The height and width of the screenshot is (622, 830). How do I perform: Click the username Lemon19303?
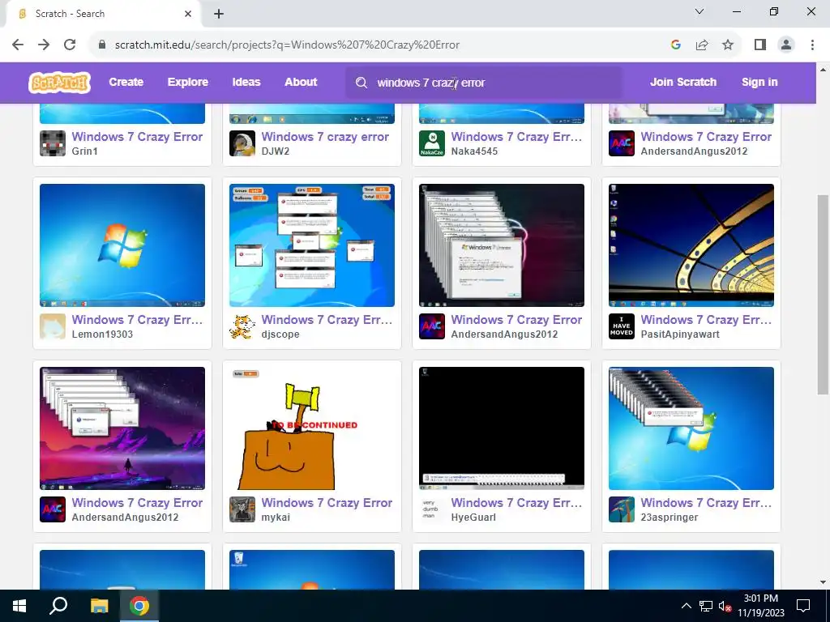click(x=102, y=334)
